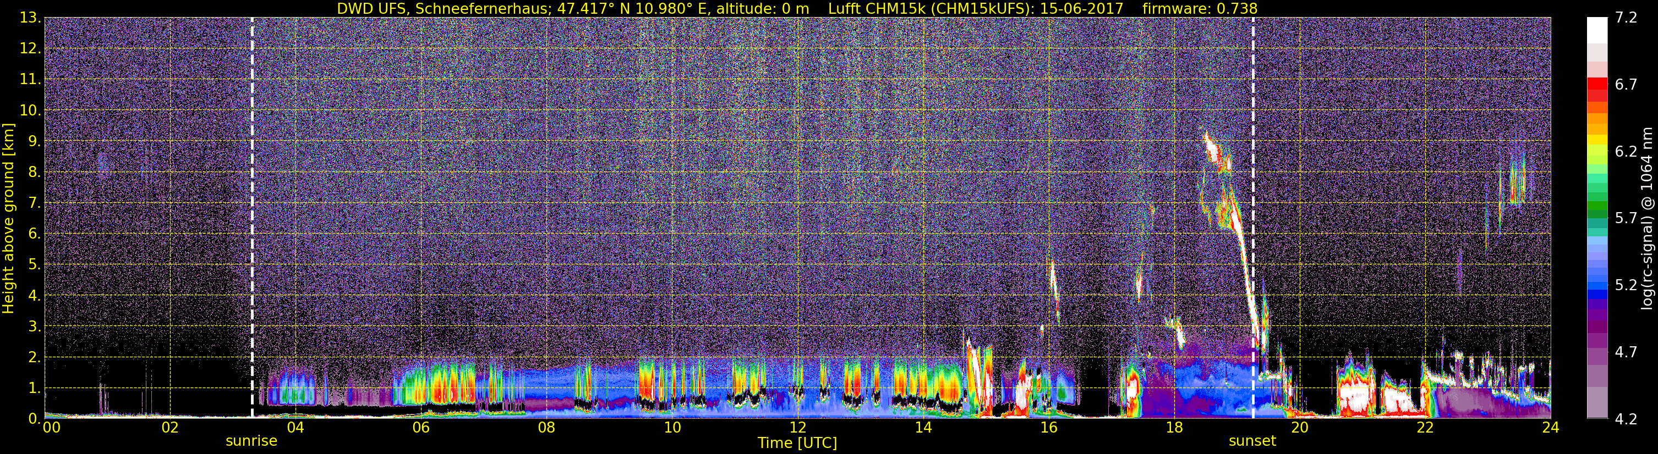Click the date '15-06-2017' in the title
Screen dimensions: 1658x454
1081,8
